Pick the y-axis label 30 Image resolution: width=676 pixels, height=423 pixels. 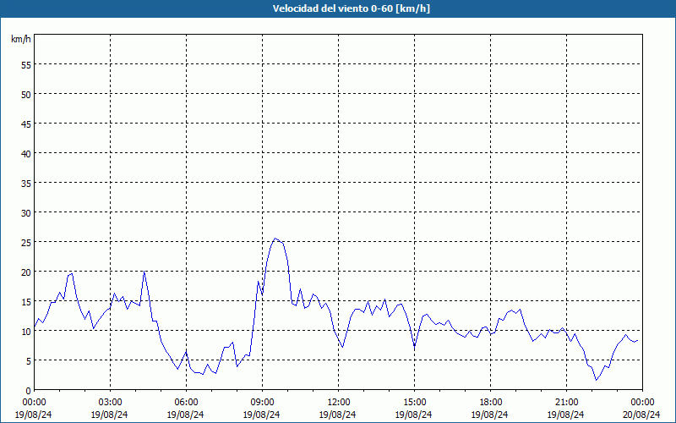(x=26, y=213)
